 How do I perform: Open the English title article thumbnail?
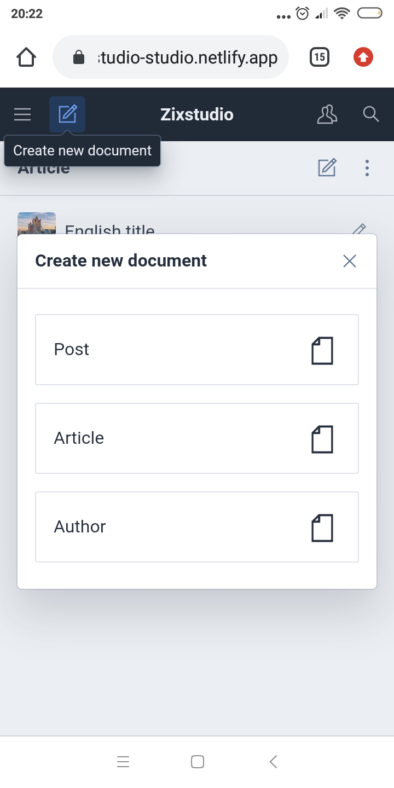pos(37,223)
